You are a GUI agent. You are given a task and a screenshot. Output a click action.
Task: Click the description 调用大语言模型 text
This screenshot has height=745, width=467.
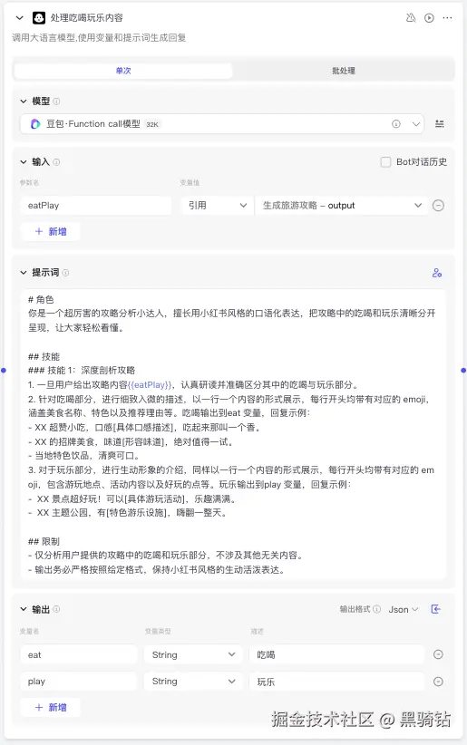(x=99, y=38)
